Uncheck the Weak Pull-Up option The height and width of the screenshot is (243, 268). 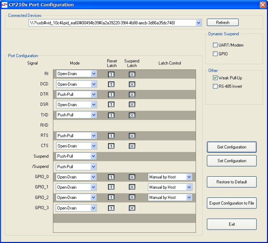point(215,78)
